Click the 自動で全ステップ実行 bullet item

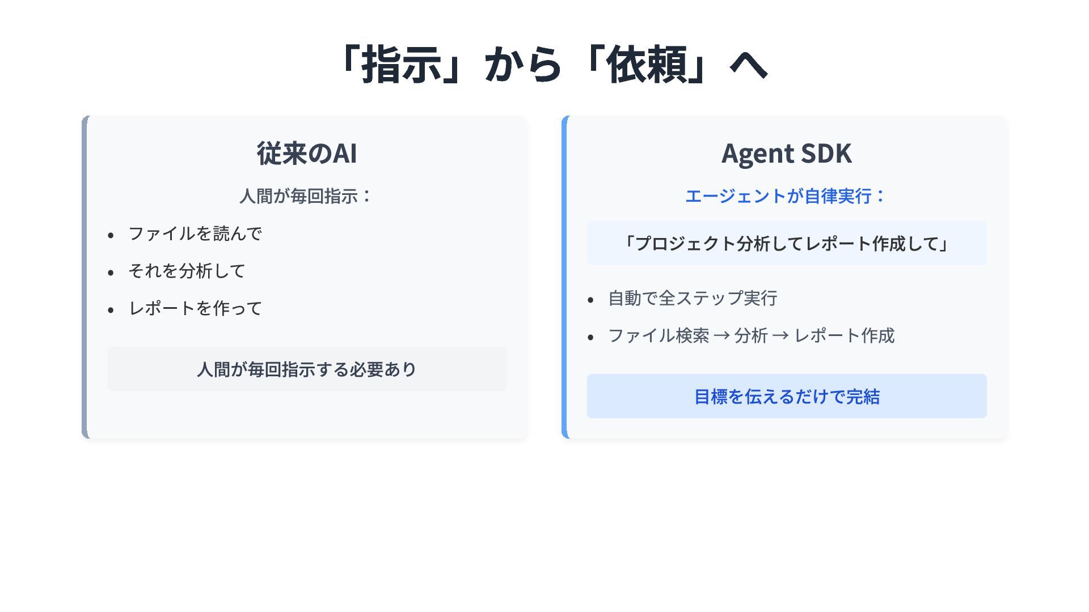click(693, 298)
